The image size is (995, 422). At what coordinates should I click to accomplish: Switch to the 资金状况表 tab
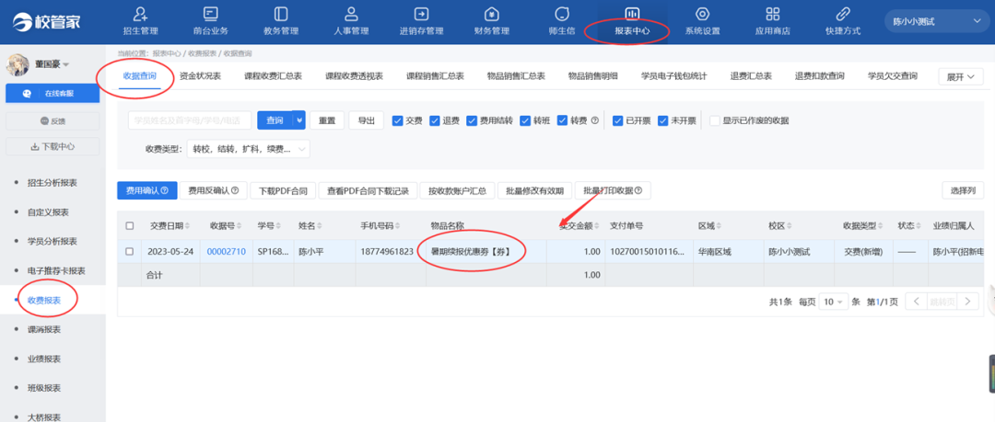200,76
